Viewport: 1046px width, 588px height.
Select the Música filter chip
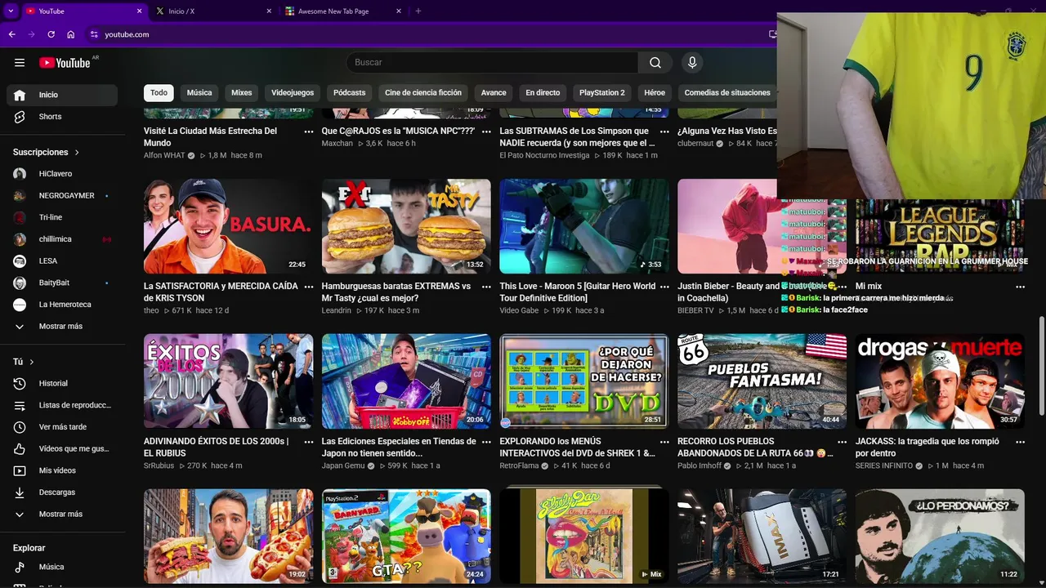199,92
